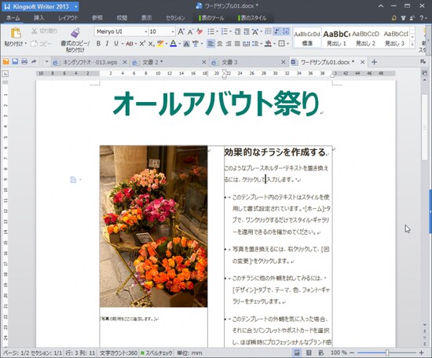This screenshot has height=358, width=432.
Task: Click the Format Painter brush icon
Action: coord(75,33)
